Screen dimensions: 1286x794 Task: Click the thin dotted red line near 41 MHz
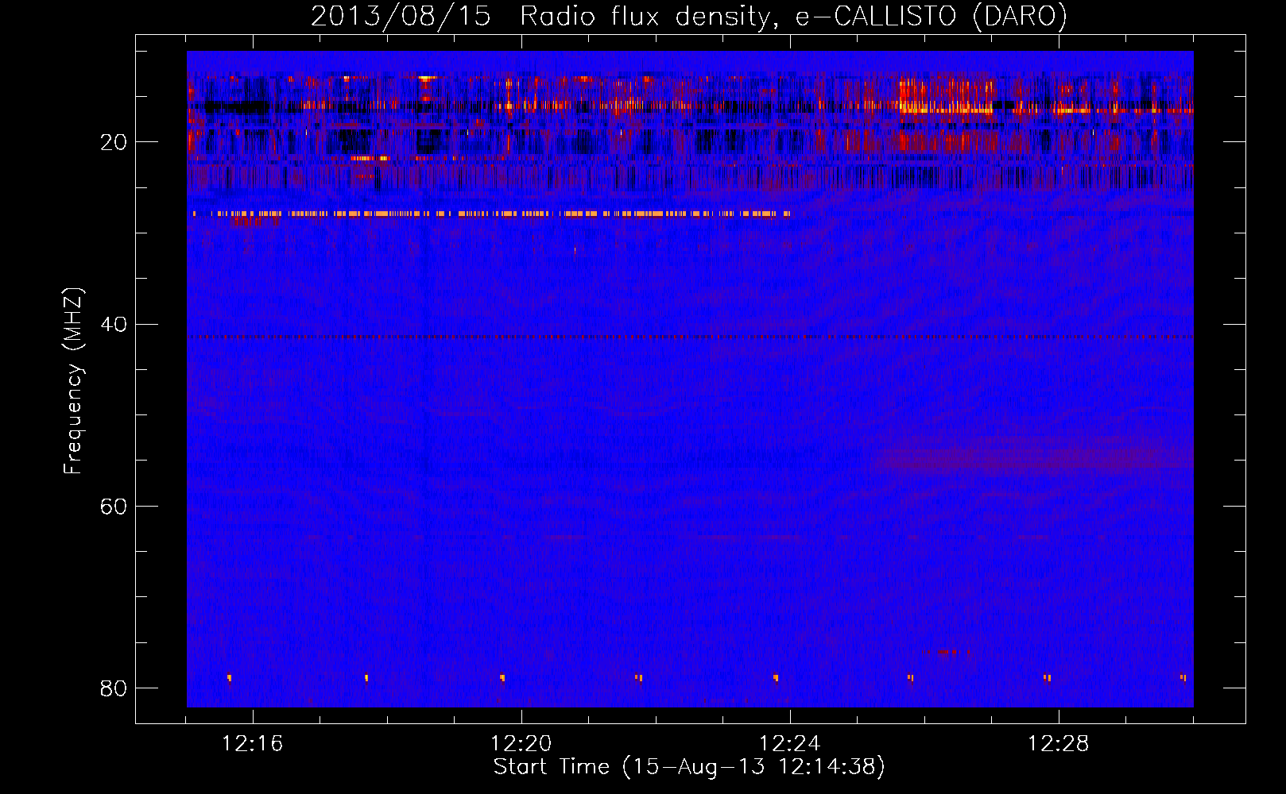(690, 337)
